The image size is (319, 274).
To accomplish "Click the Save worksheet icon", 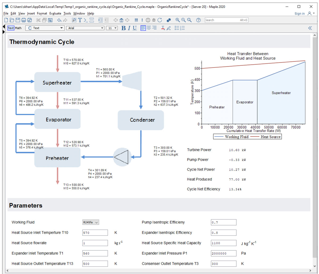I will click(x=18, y=20).
